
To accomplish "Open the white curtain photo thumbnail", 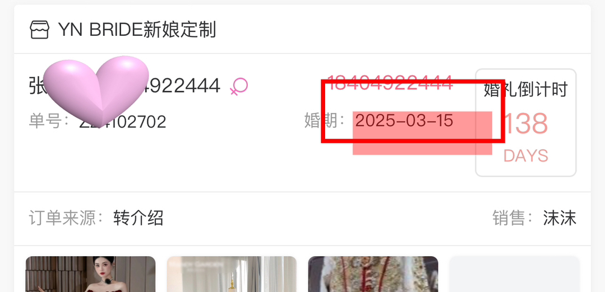I will (232, 274).
